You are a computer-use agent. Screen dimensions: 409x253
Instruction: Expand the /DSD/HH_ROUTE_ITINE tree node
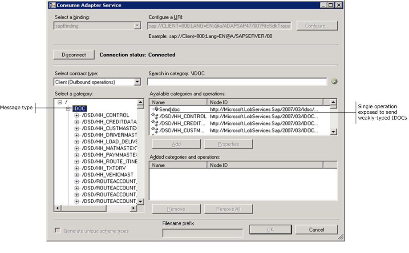coord(77,161)
